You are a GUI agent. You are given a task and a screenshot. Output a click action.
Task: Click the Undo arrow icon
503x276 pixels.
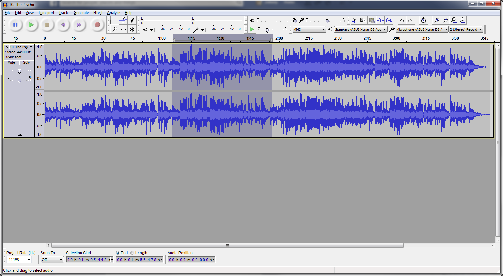click(x=402, y=20)
